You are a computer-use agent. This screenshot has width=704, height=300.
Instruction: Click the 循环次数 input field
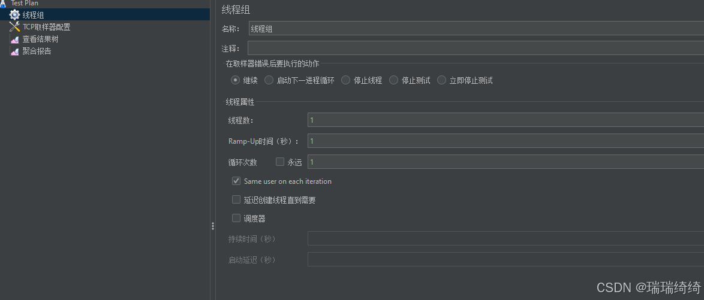tap(506, 162)
